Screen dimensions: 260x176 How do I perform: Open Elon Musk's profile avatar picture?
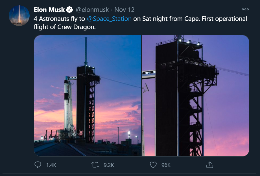pyautogui.click(x=19, y=16)
